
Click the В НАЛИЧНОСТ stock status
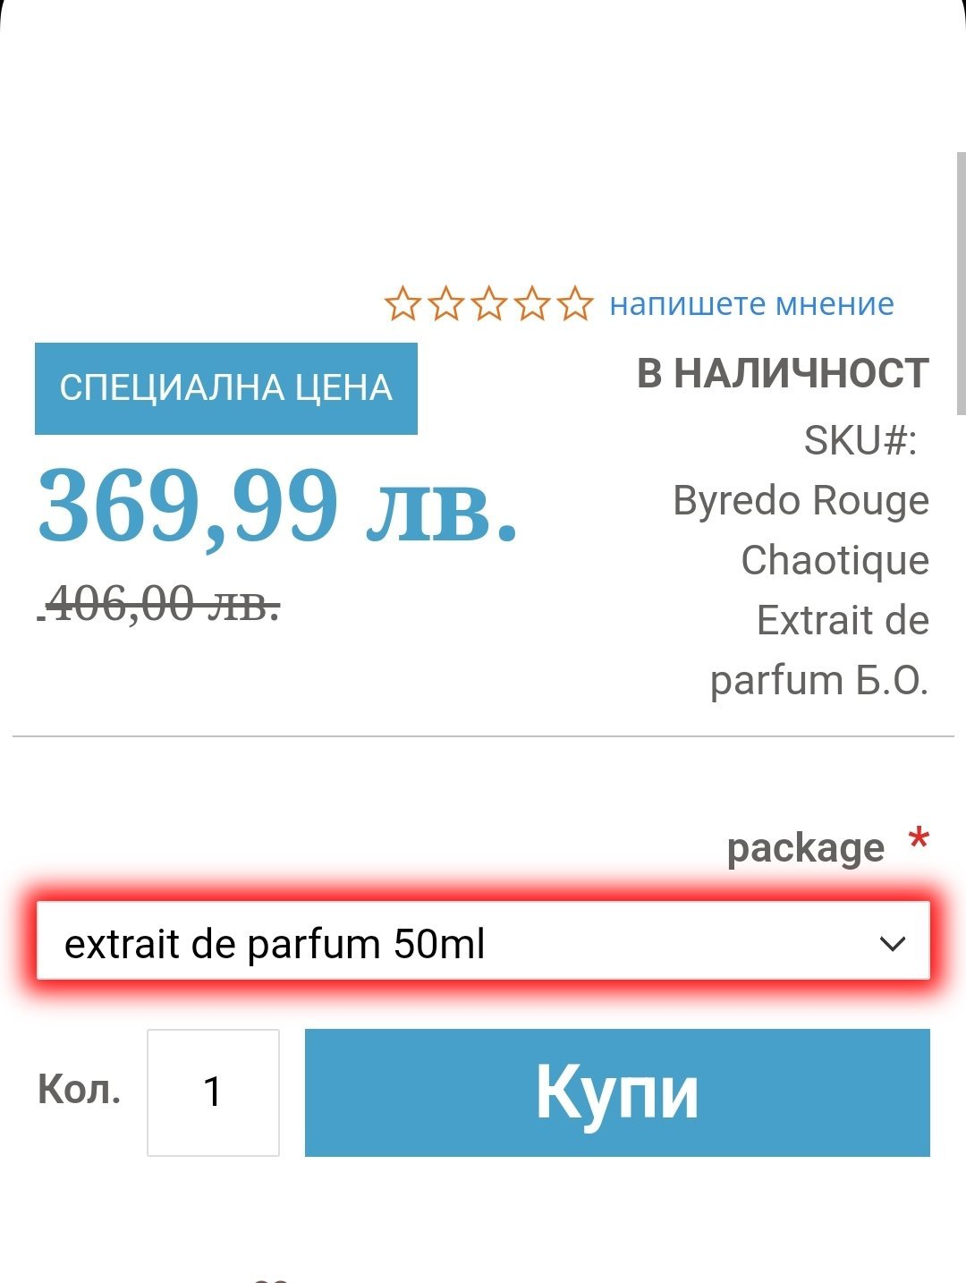coord(783,374)
